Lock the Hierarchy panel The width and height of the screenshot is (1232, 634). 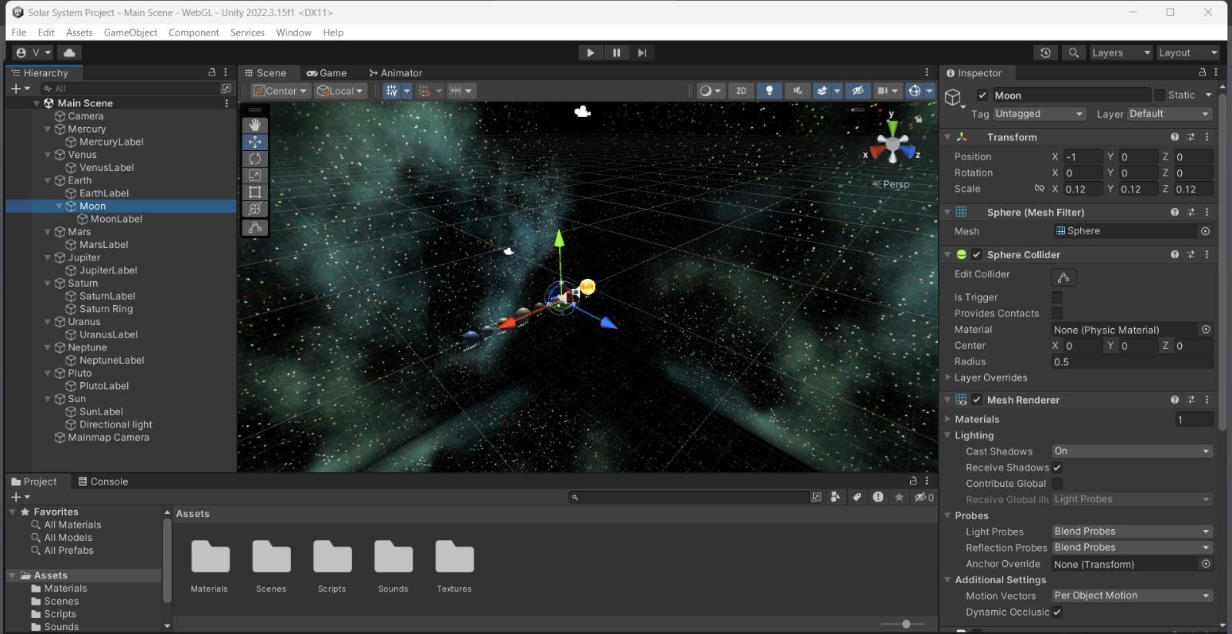[x=212, y=72]
